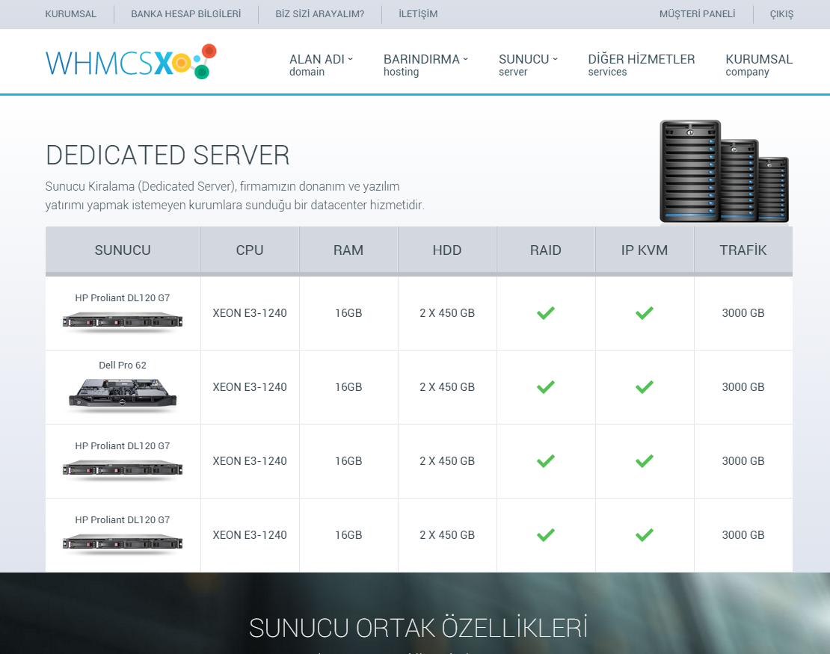The height and width of the screenshot is (654, 830).
Task: Click the RAID checkmark in the top table row
Action: (546, 312)
